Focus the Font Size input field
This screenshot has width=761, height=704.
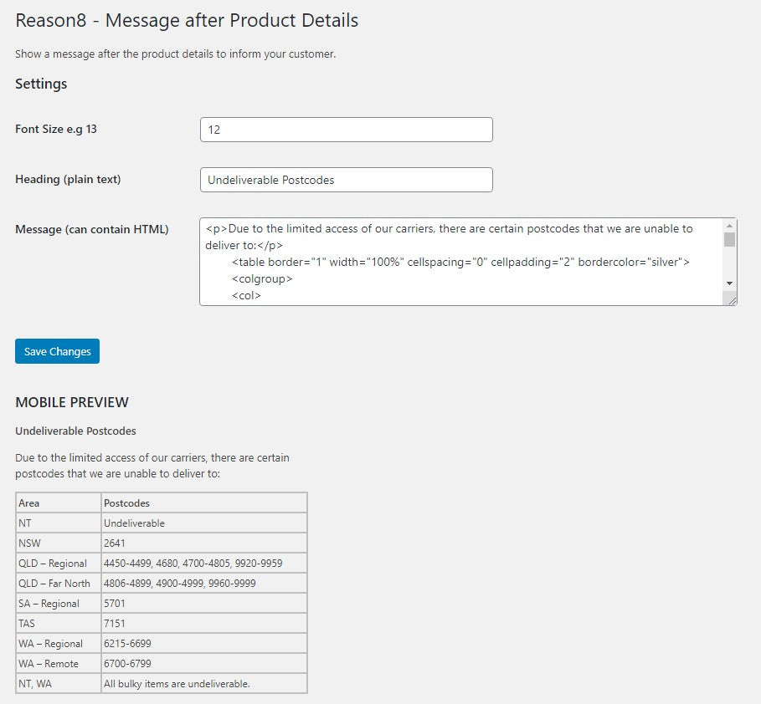[x=346, y=130]
